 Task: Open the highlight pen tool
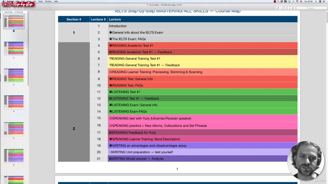click(278, 8)
